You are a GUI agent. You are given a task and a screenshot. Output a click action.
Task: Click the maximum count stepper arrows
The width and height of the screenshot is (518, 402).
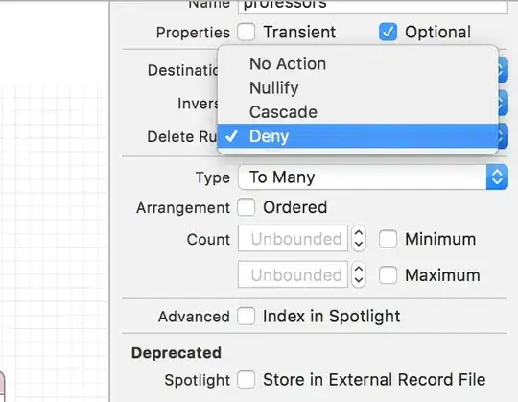359,274
